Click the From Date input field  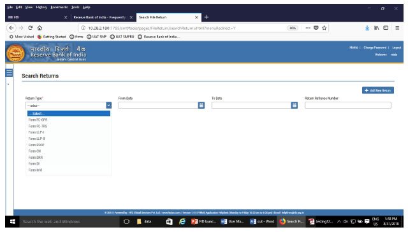click(158, 105)
